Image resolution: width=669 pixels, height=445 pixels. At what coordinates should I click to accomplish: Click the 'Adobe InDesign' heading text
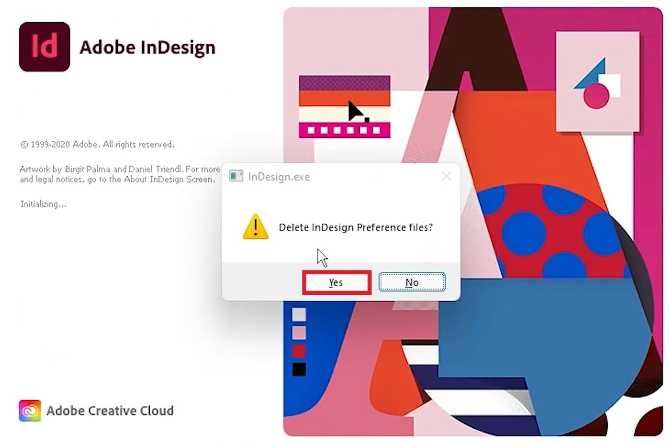[147, 48]
